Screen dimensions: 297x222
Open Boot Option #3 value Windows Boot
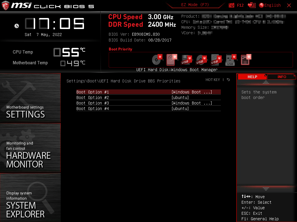[192, 103]
